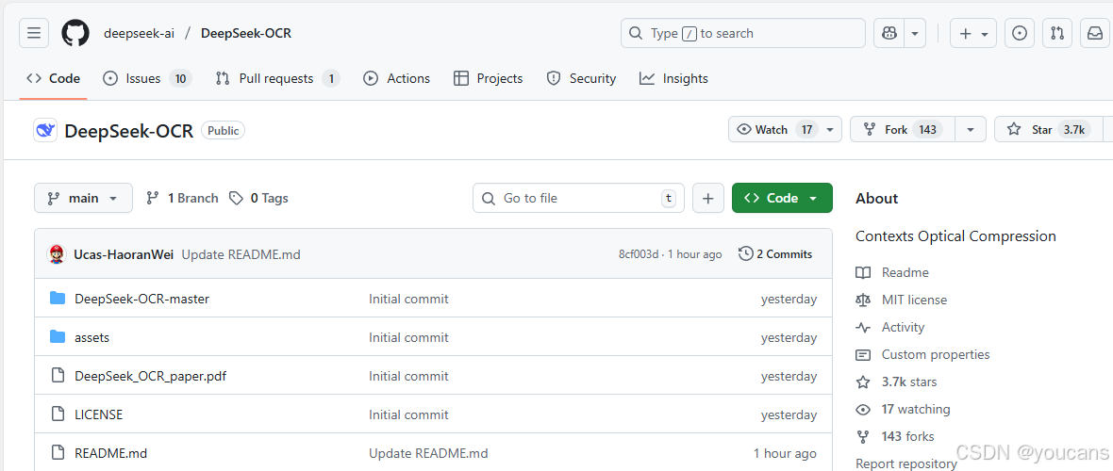The image size is (1113, 471).
Task: Open the MIT license link
Action: coord(914,300)
